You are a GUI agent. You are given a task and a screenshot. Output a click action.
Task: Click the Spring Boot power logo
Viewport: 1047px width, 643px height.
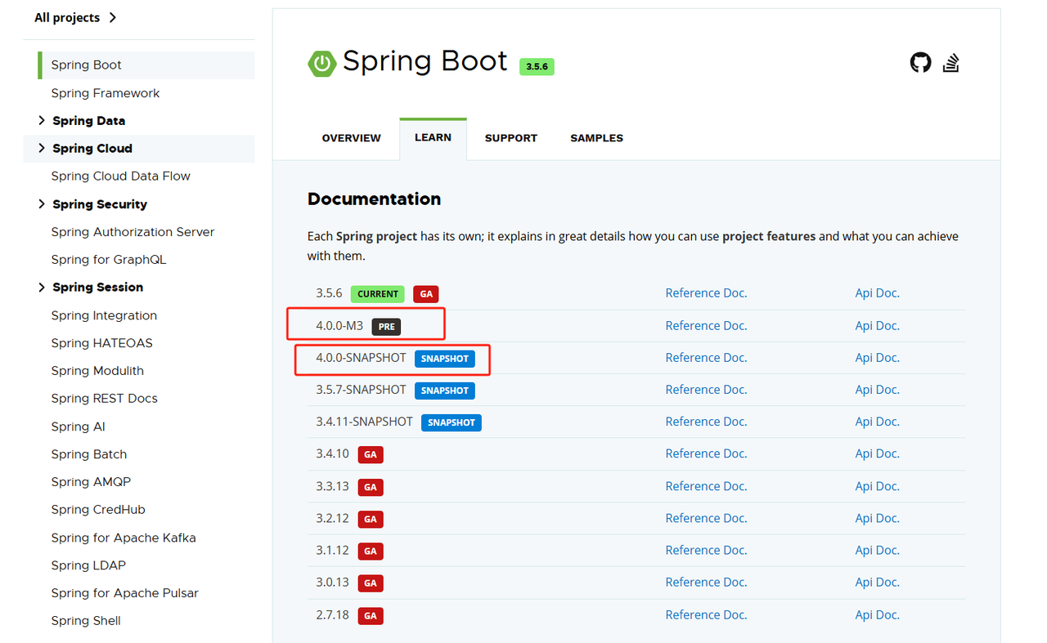point(321,63)
